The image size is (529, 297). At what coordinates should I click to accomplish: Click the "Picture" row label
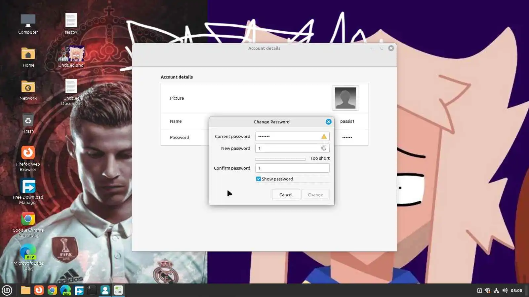177,98
